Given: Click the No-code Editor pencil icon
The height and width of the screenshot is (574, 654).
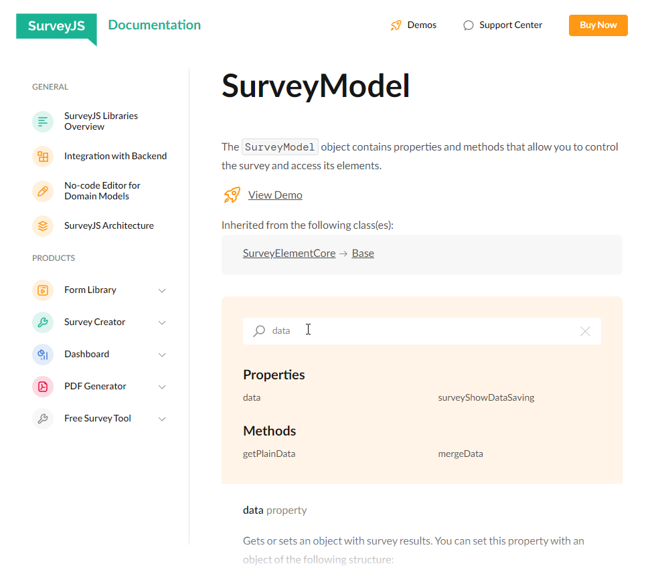Looking at the screenshot, I should [x=42, y=191].
